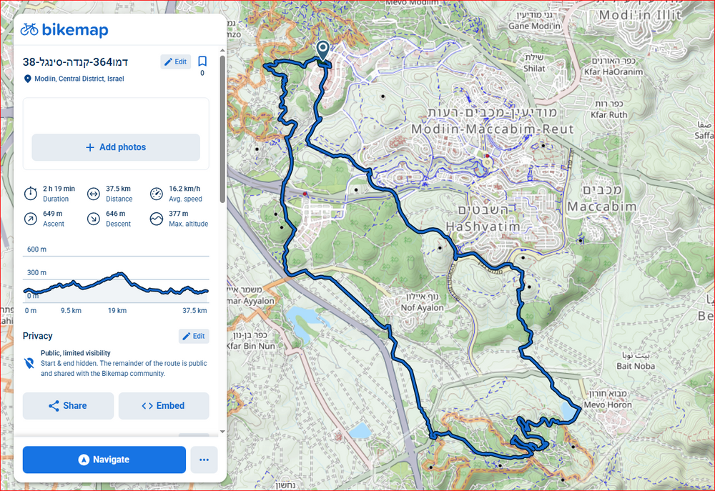Open the more options three-dot menu
This screenshot has height=491, width=715.
(x=204, y=460)
